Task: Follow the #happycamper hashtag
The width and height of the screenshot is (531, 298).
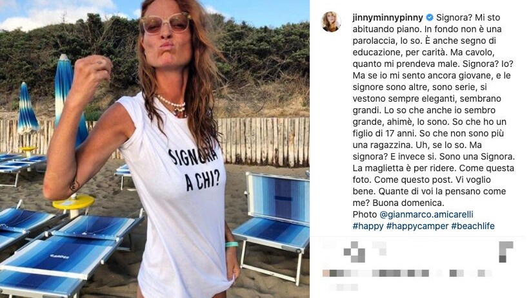Action: coord(417,226)
